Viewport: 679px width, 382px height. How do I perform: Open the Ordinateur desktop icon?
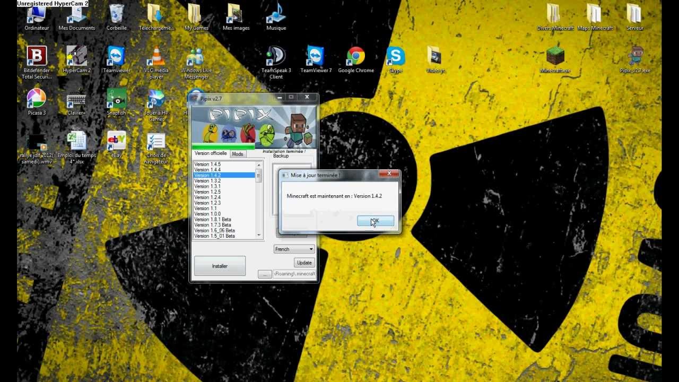pyautogui.click(x=37, y=17)
